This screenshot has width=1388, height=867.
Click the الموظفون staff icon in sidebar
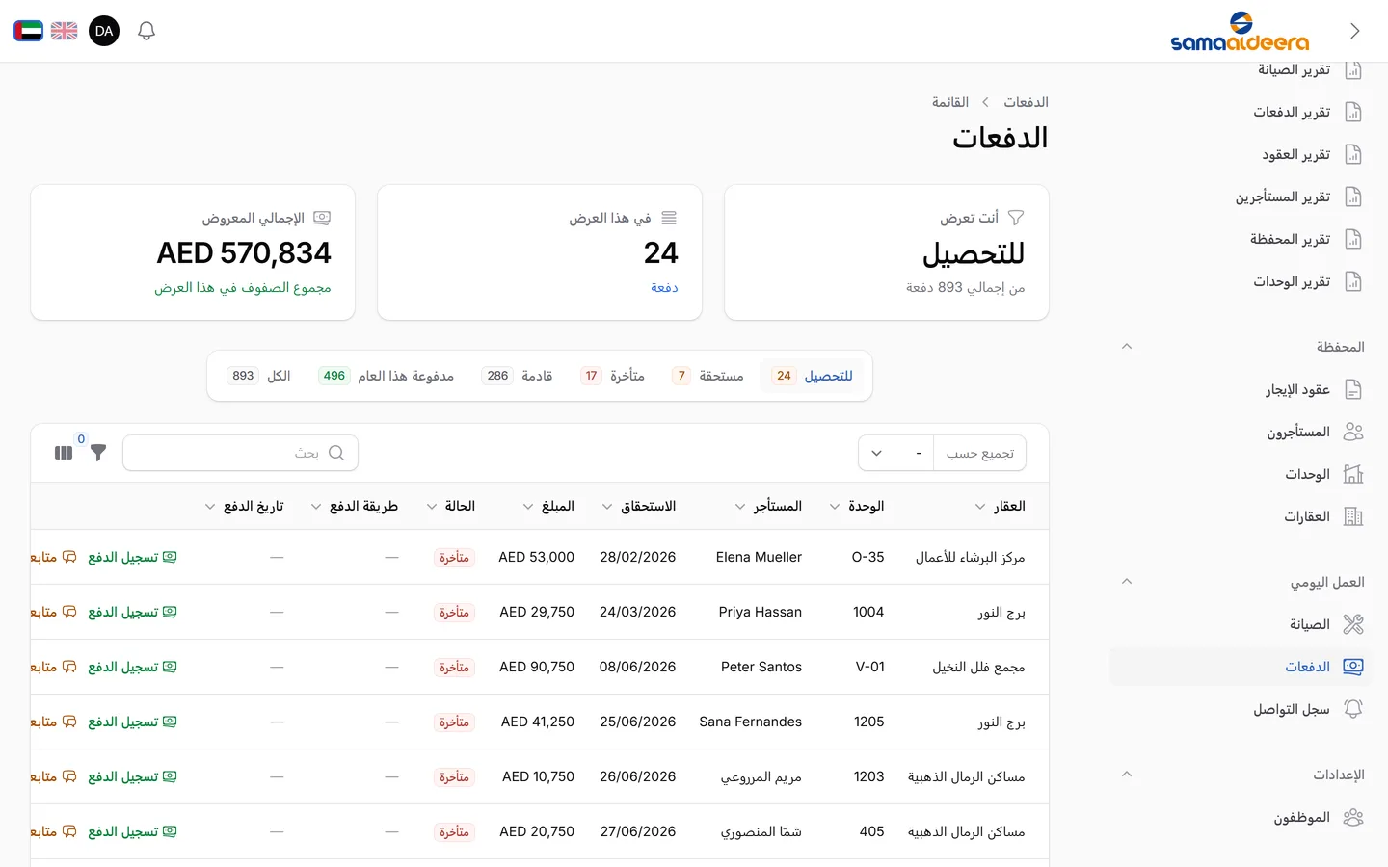coord(1353,817)
